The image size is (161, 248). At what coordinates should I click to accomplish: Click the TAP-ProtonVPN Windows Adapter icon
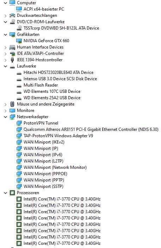point(19,136)
